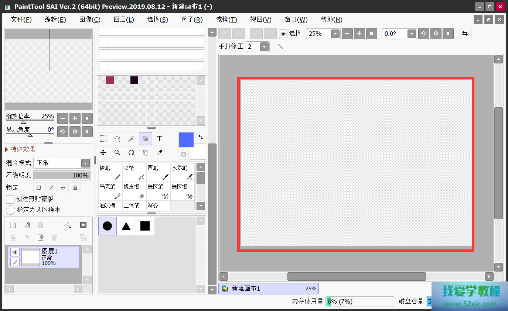Select the 指定为选区样本 radio option
Viewport: 508px width, 311px height.
tap(10, 210)
